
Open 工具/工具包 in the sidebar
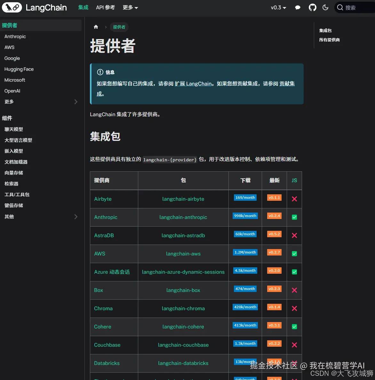coord(17,195)
